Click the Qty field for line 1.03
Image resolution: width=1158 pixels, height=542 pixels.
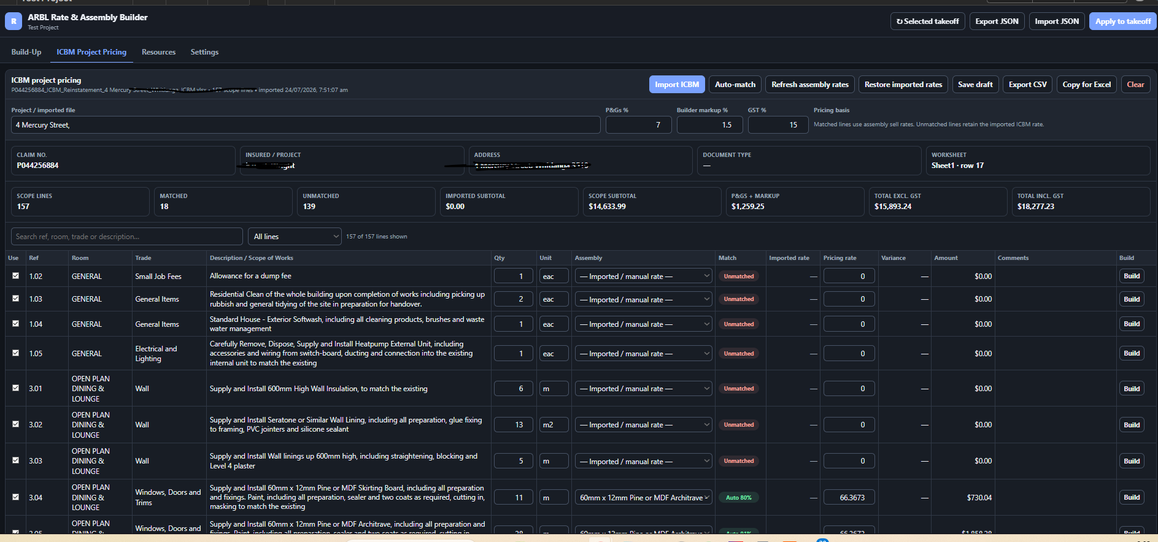pyautogui.click(x=513, y=299)
